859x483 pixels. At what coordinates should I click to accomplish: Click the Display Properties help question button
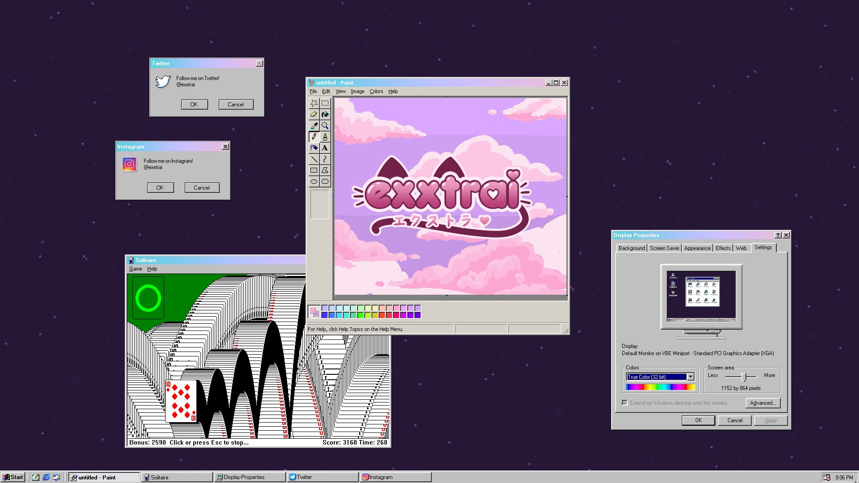778,235
